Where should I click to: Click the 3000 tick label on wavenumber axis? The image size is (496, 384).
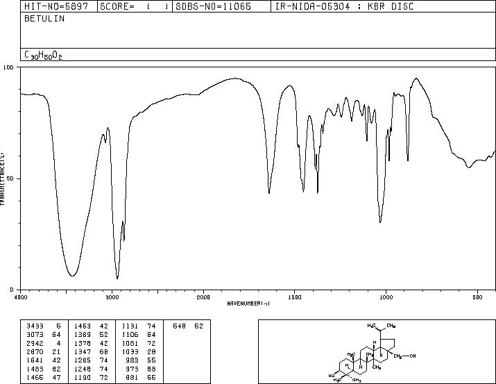coord(112,297)
